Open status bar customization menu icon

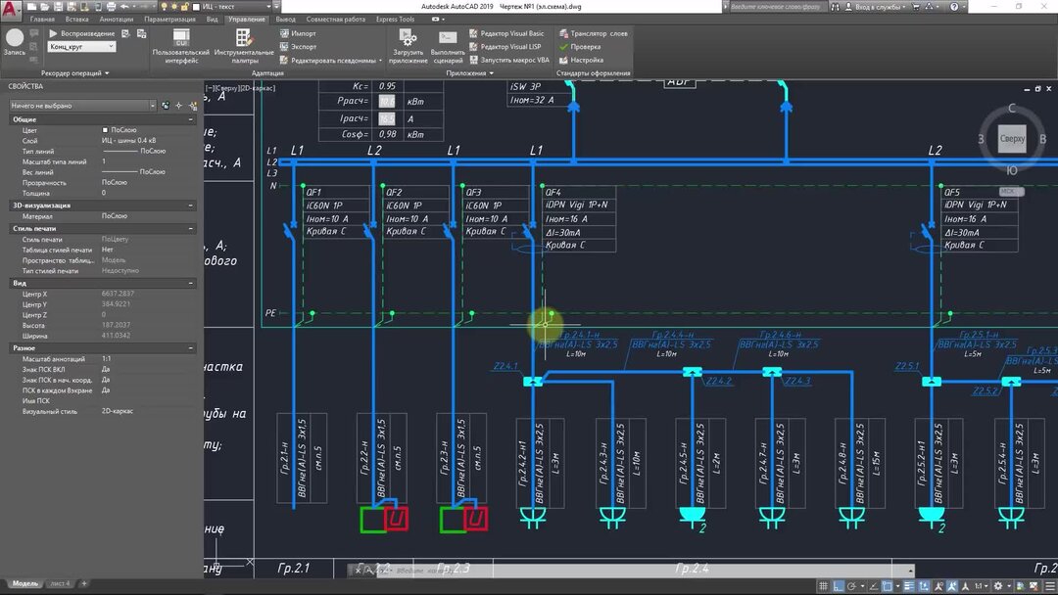1050,586
